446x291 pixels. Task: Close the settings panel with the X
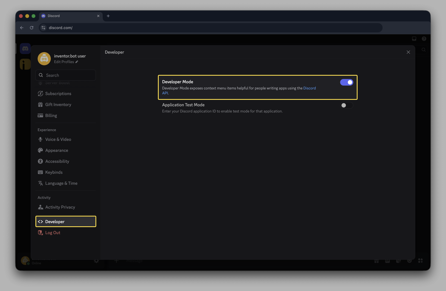tap(408, 52)
